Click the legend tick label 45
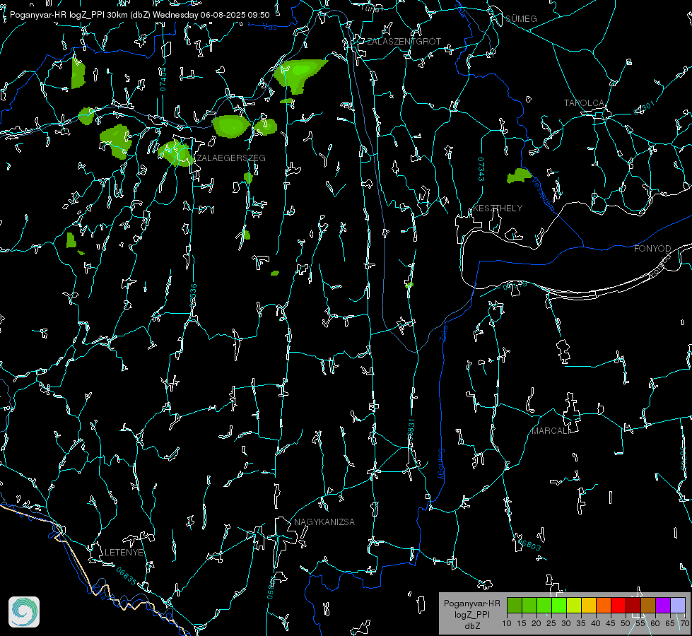692x636 pixels. coord(610,623)
